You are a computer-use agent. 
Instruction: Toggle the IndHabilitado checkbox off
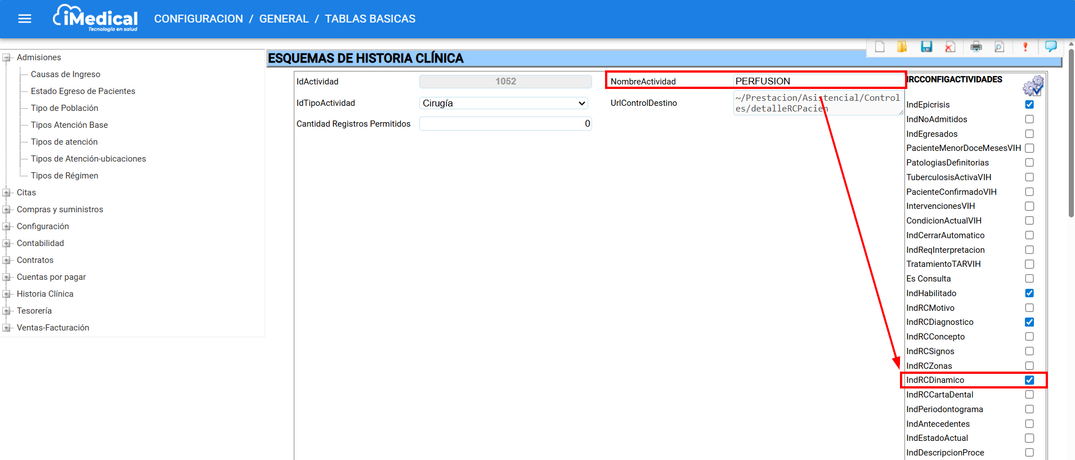click(1029, 293)
